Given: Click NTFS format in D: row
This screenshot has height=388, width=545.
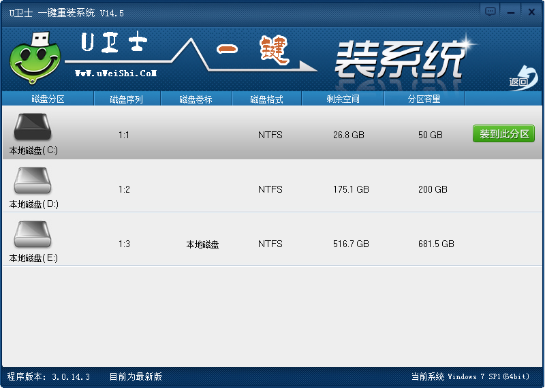Looking at the screenshot, I should coord(270,189).
